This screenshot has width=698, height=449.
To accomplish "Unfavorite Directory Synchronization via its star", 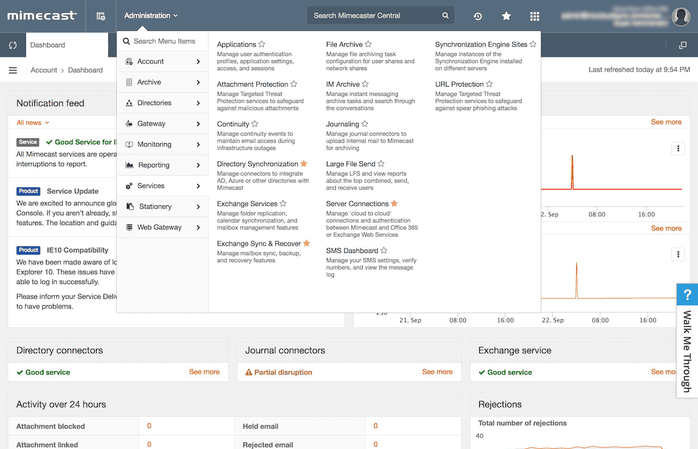I will point(304,164).
